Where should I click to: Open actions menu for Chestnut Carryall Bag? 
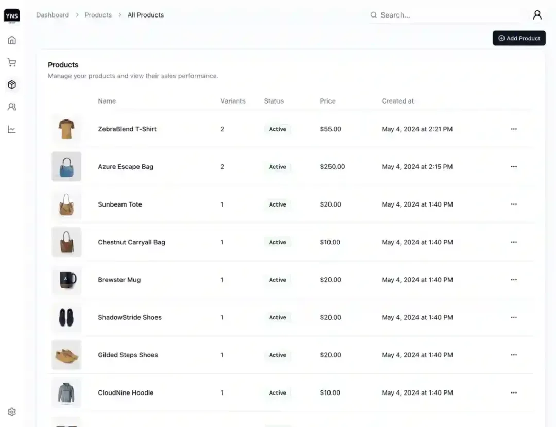coord(514,242)
